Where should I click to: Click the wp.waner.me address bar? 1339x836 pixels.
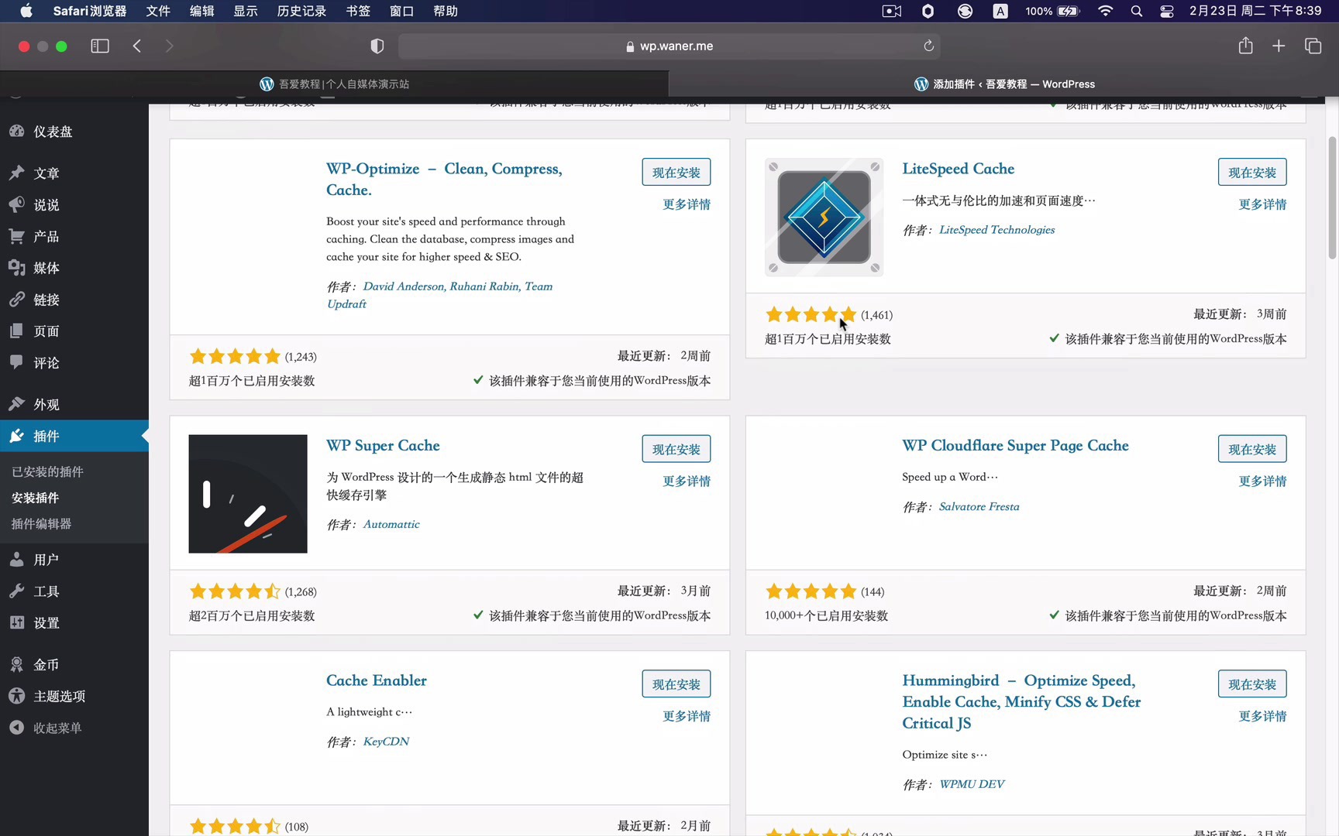(x=669, y=46)
